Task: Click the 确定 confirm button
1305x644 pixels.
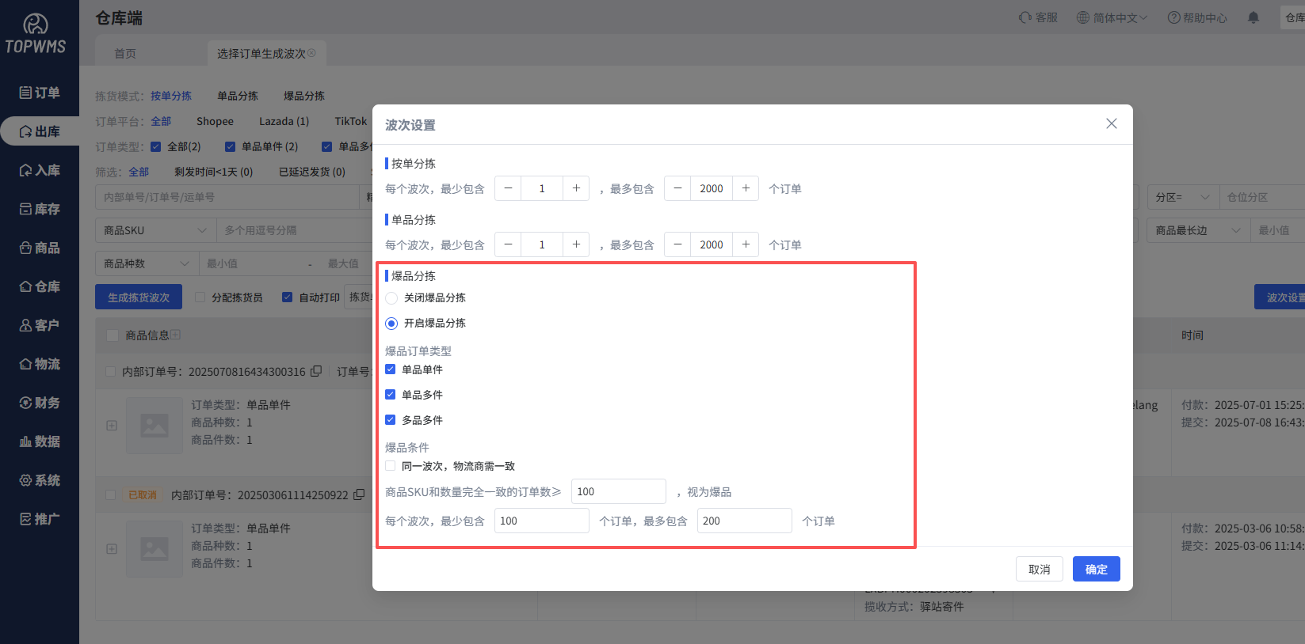Action: [1096, 569]
